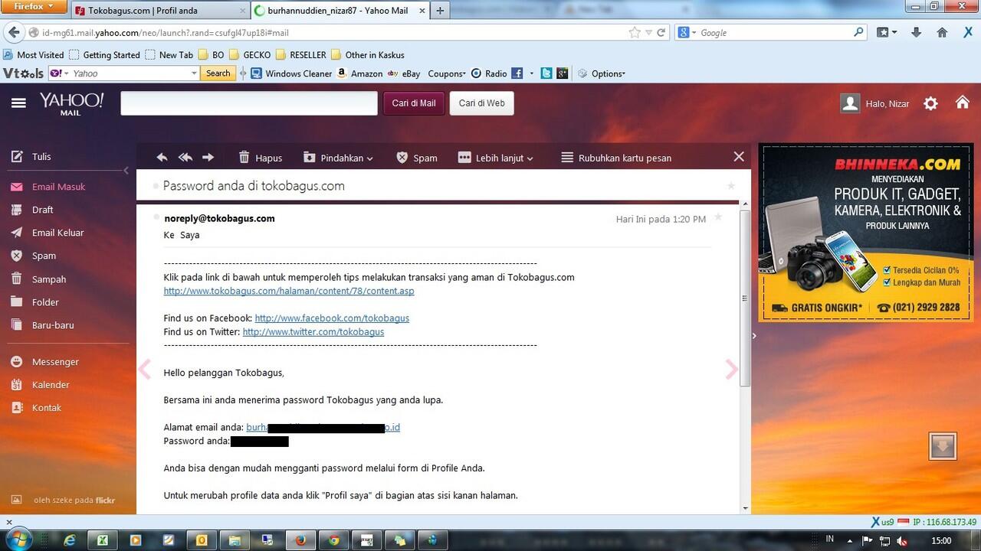Open the Most Visited bookmarks menu
Screen dimensions: 981x551
(x=34, y=55)
